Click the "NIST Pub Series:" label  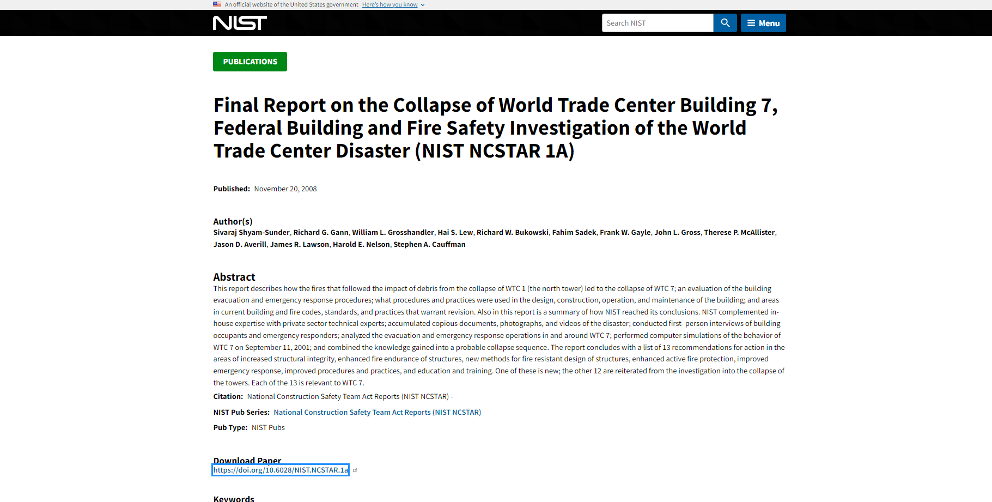point(241,412)
